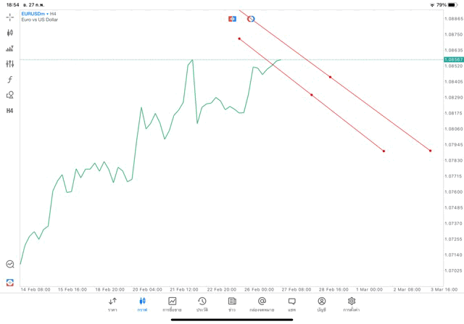This screenshot has width=464, height=324.
Task: Open the การตั้งค่า (Settings) tab
Action: click(352, 304)
